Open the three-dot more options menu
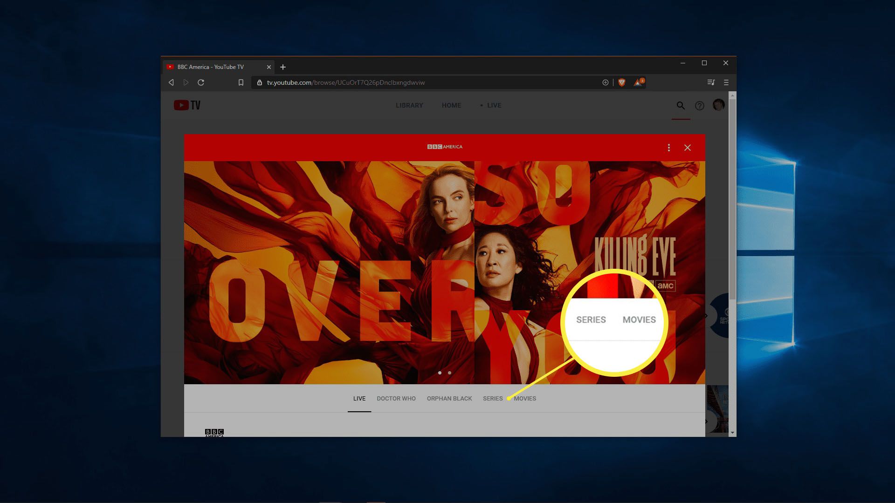895x503 pixels. (x=669, y=148)
